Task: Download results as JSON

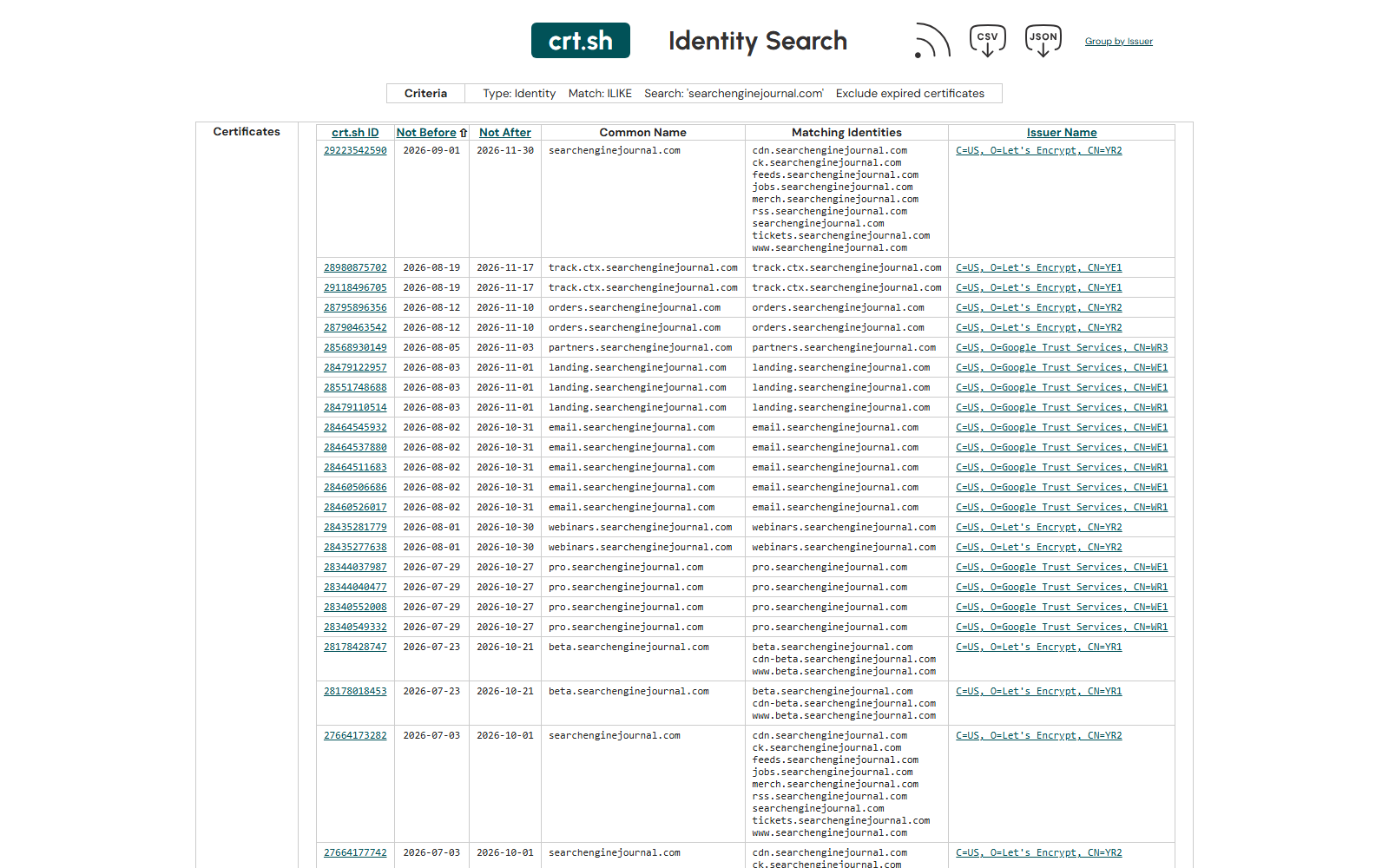Action: coord(1043,41)
